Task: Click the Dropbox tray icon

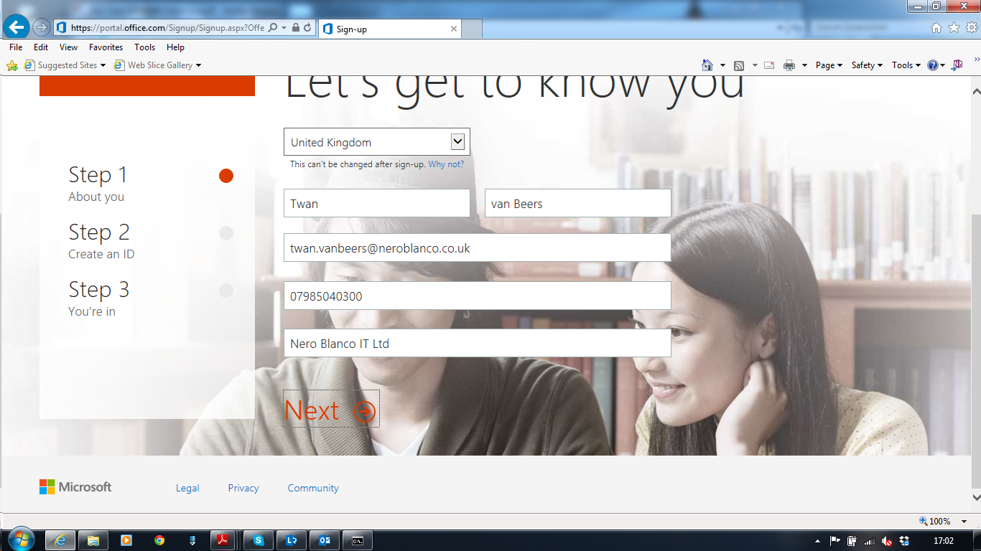Action: tap(904, 541)
